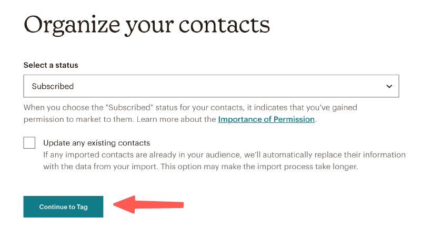The height and width of the screenshot is (228, 421).
Task: Click the 'Organize your contacts' heading
Action: [x=146, y=24]
